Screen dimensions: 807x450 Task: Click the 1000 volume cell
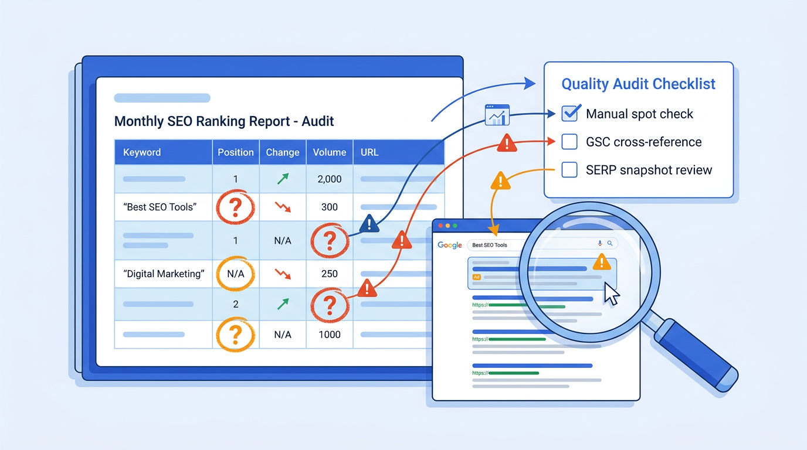[330, 335]
